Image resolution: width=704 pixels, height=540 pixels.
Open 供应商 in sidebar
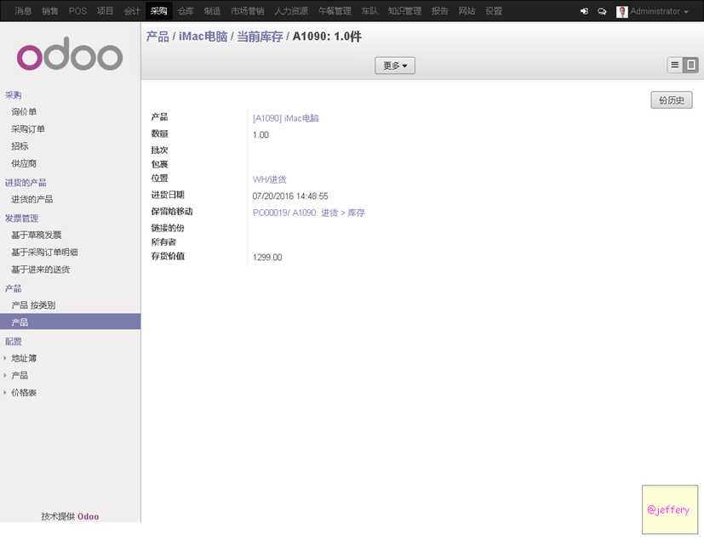pos(24,163)
